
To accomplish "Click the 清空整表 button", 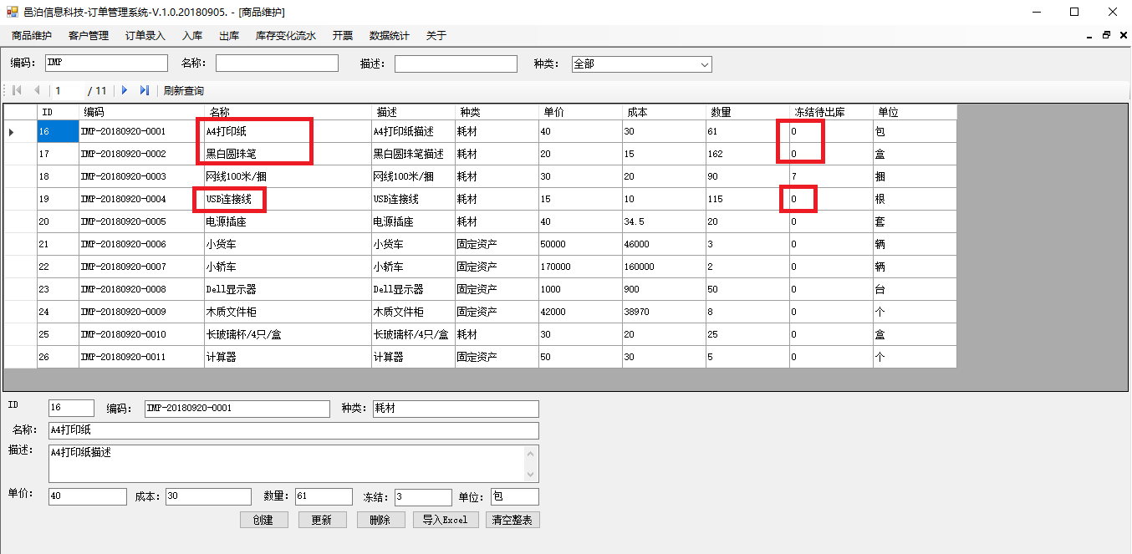I will tap(513, 520).
